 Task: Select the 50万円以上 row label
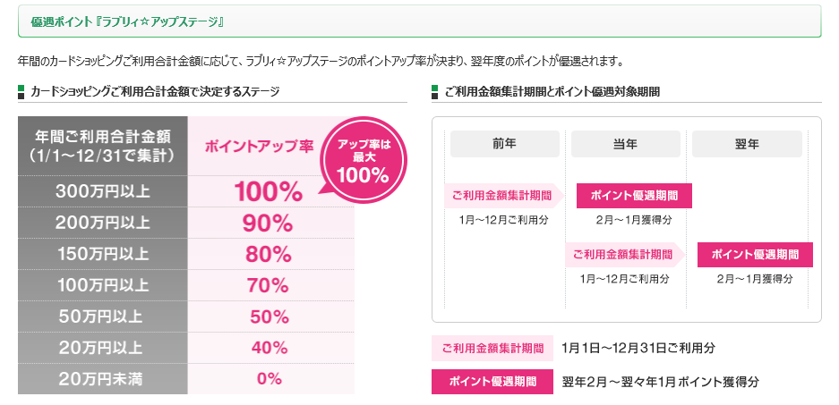103,316
